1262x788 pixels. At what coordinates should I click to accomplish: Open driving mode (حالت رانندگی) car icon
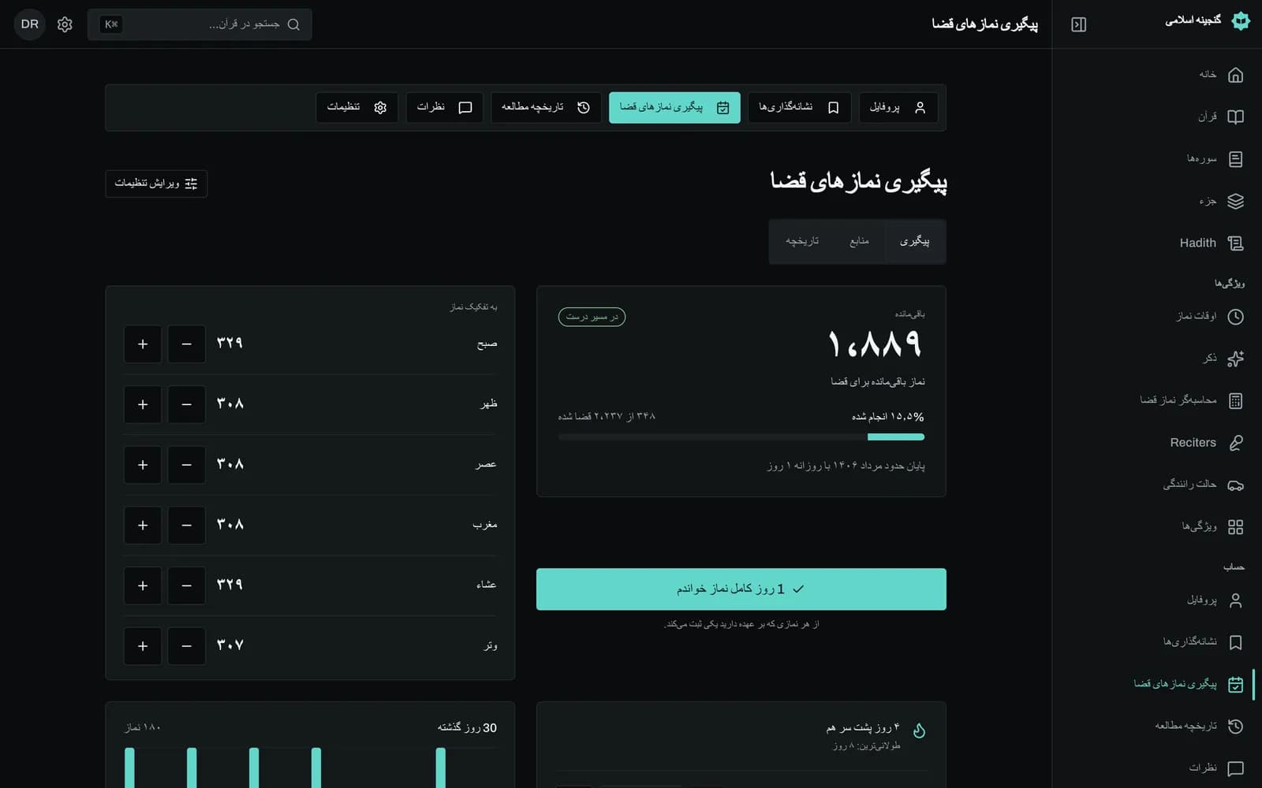click(x=1235, y=485)
